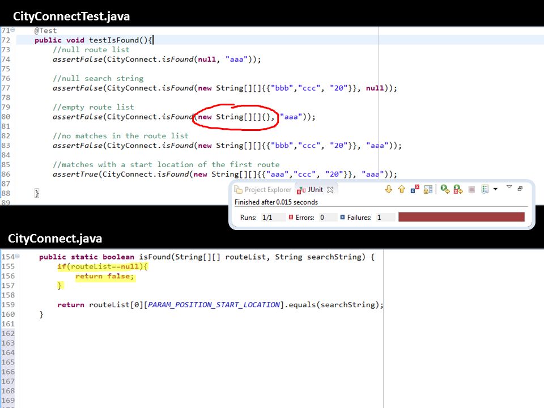544x408 pixels.
Task: Minimize the JUnit view panel
Action: pos(520,189)
